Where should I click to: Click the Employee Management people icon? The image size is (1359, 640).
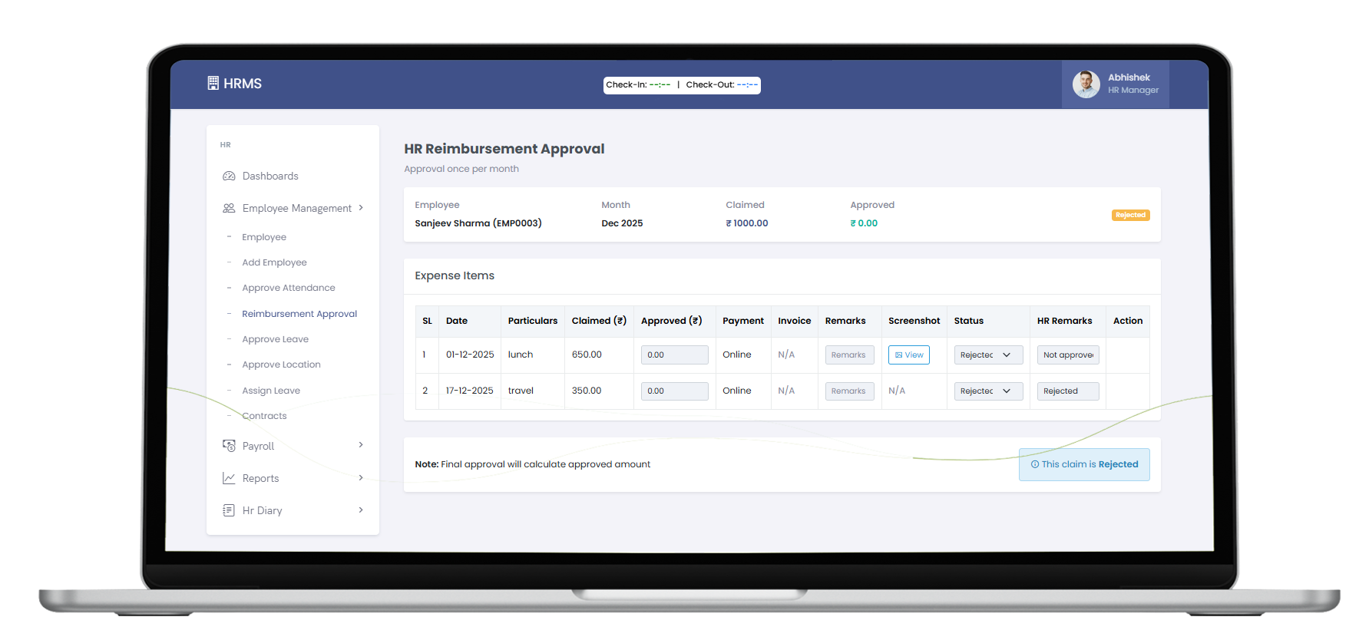pyautogui.click(x=229, y=208)
